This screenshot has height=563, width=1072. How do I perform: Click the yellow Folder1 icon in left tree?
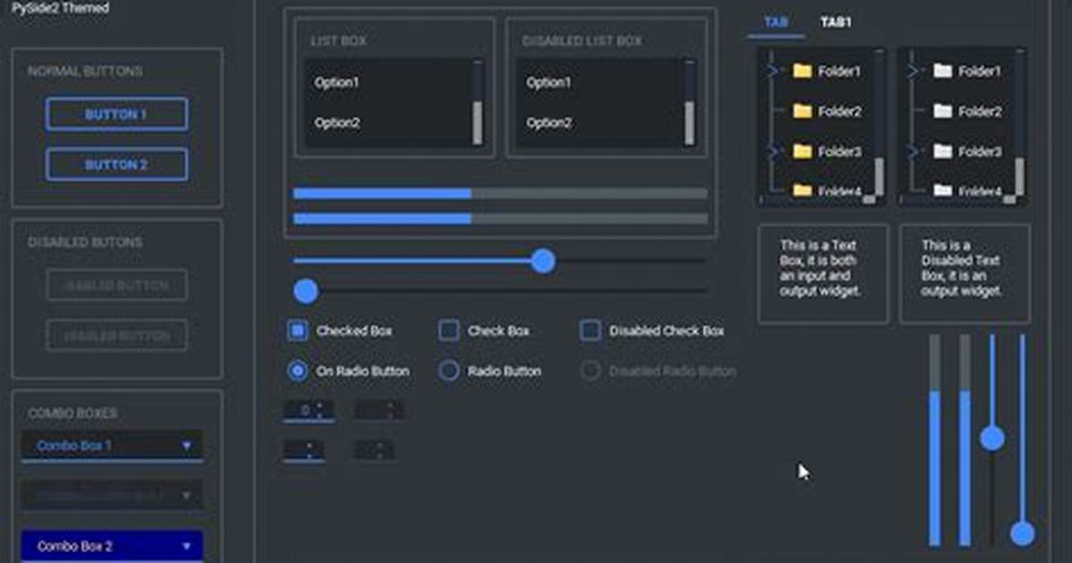pos(802,71)
